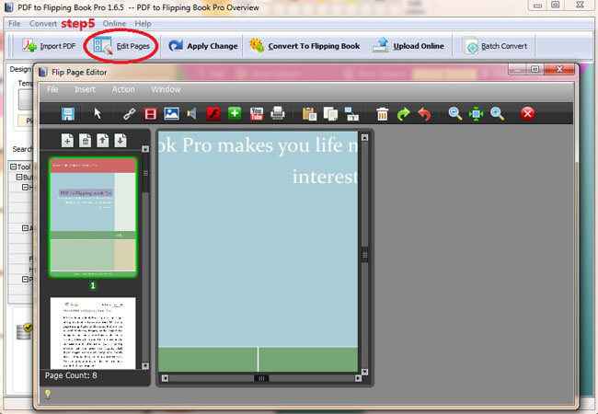598x414 pixels.
Task: Click the Edit Pages button
Action: point(122,46)
